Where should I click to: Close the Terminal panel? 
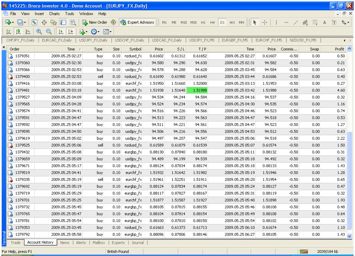coord(4,47)
